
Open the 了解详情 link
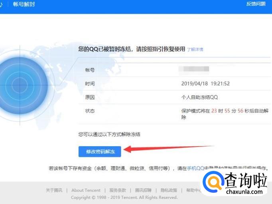[195, 50]
